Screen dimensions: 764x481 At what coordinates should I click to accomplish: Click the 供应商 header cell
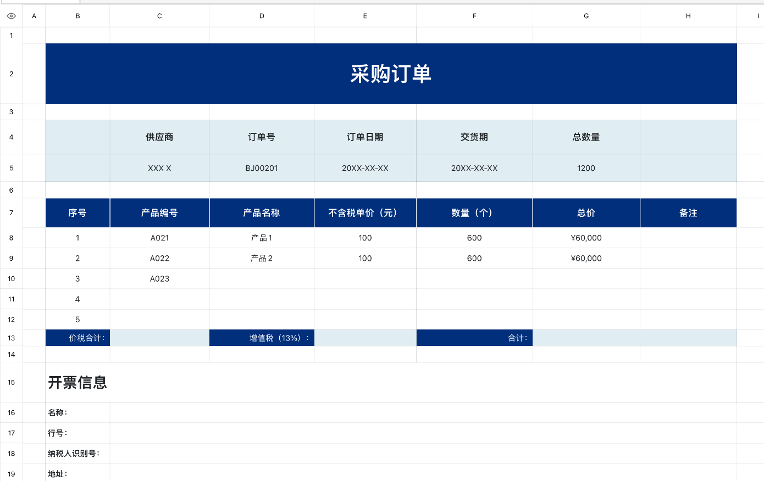coord(159,137)
